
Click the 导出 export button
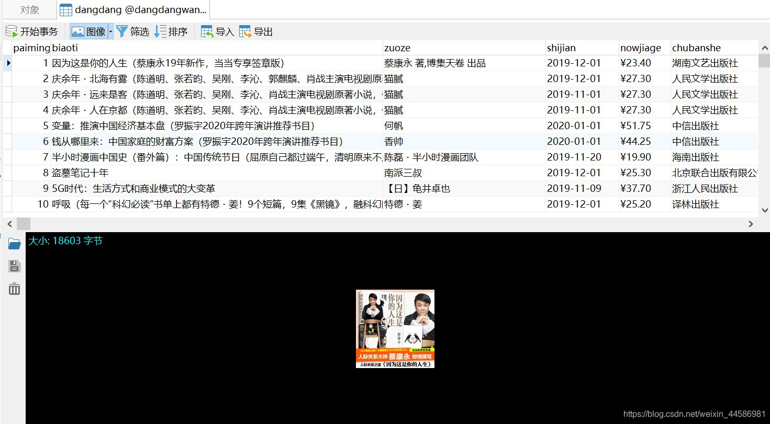256,32
